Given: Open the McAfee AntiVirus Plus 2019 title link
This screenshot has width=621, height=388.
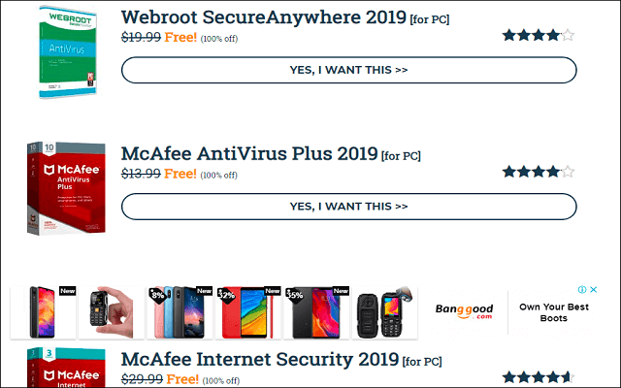Looking at the screenshot, I should pyautogui.click(x=249, y=153).
